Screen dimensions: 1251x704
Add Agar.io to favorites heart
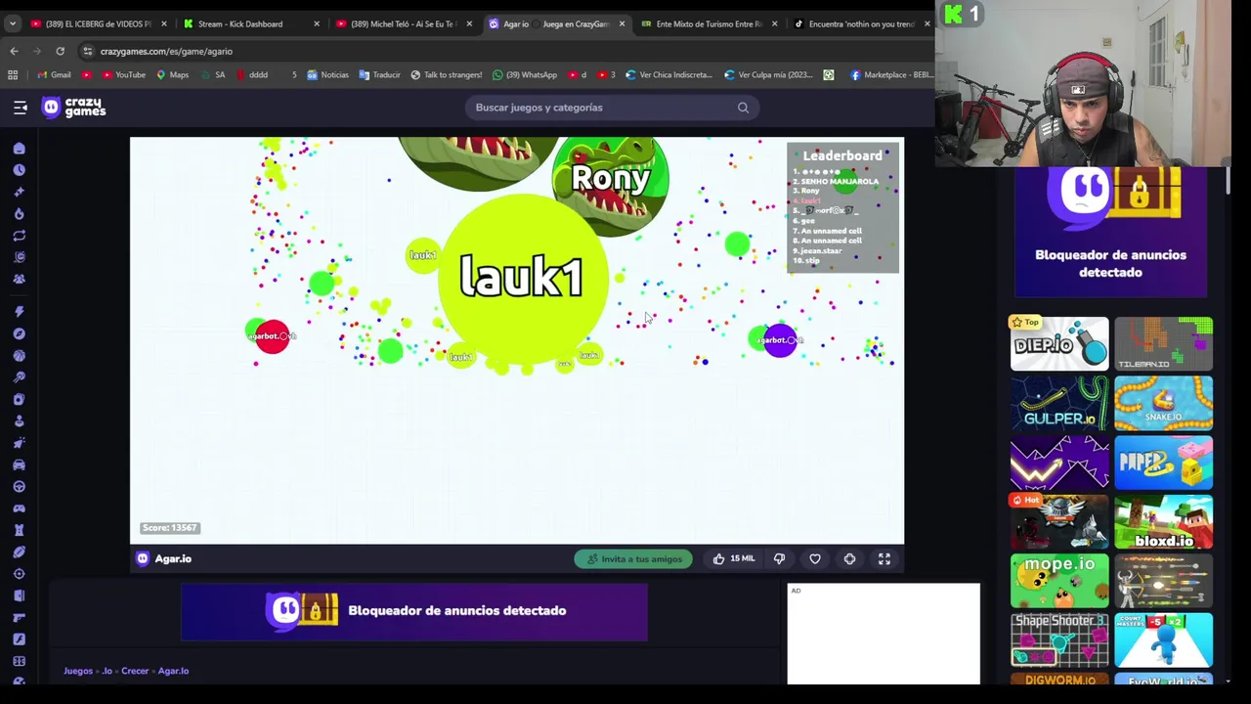click(x=814, y=559)
